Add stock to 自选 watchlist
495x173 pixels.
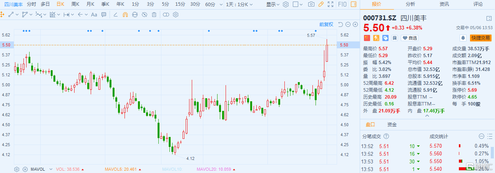[409, 38]
